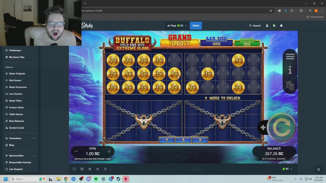326x183 pixels.
Task: Open Feature Spins
Action: pyautogui.click(x=16, y=108)
